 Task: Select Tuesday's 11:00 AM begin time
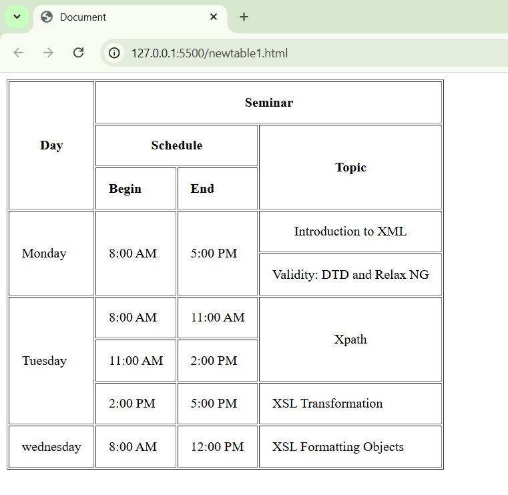[136, 361]
